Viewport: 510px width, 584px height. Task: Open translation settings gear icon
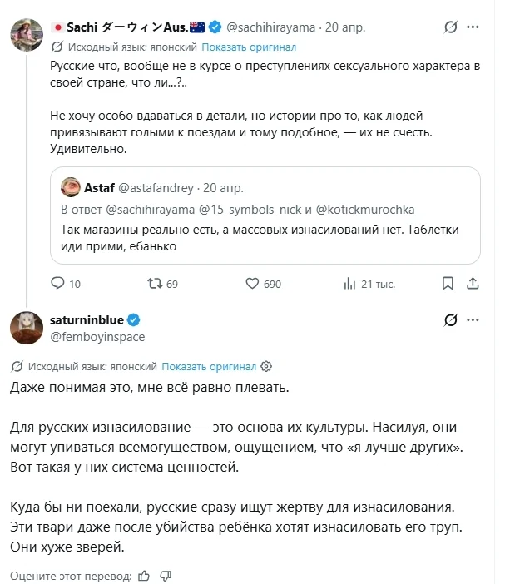coord(266,367)
